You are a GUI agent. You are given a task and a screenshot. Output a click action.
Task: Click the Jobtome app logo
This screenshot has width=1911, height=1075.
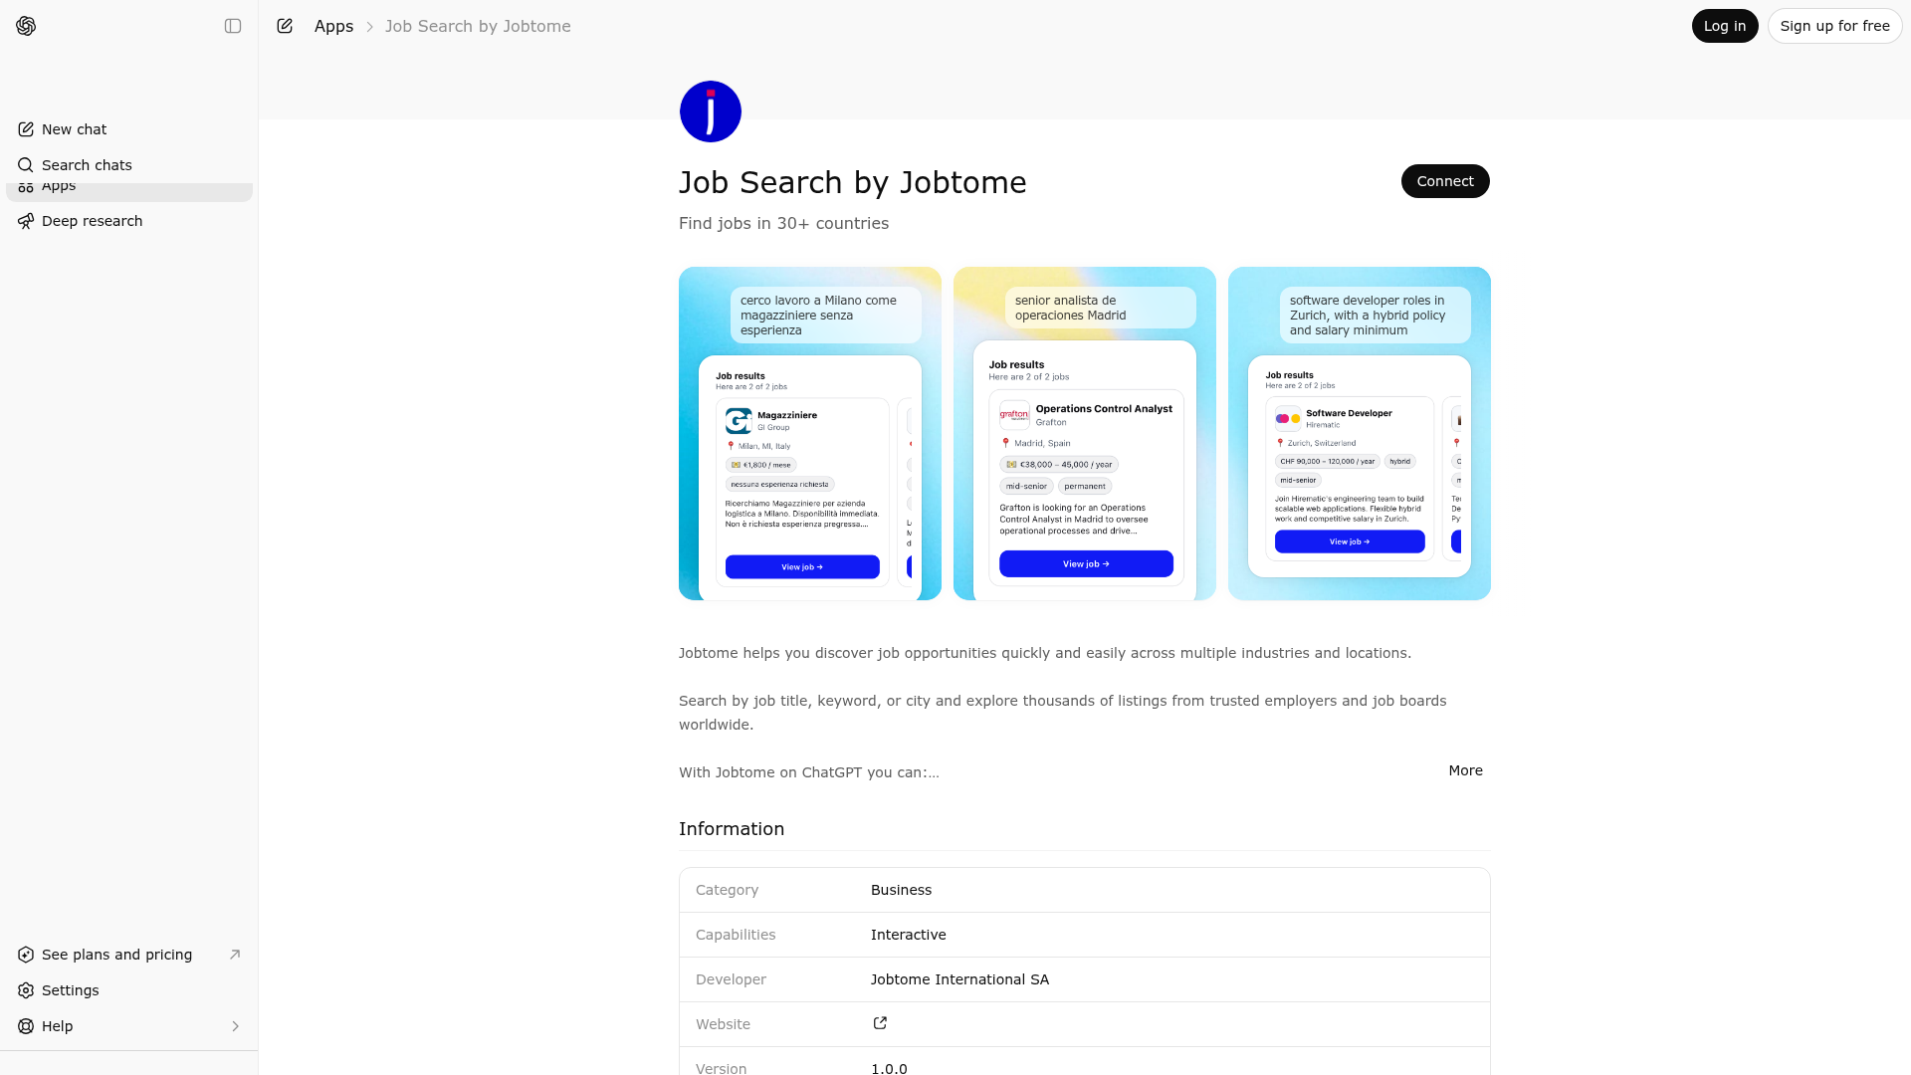point(711,111)
